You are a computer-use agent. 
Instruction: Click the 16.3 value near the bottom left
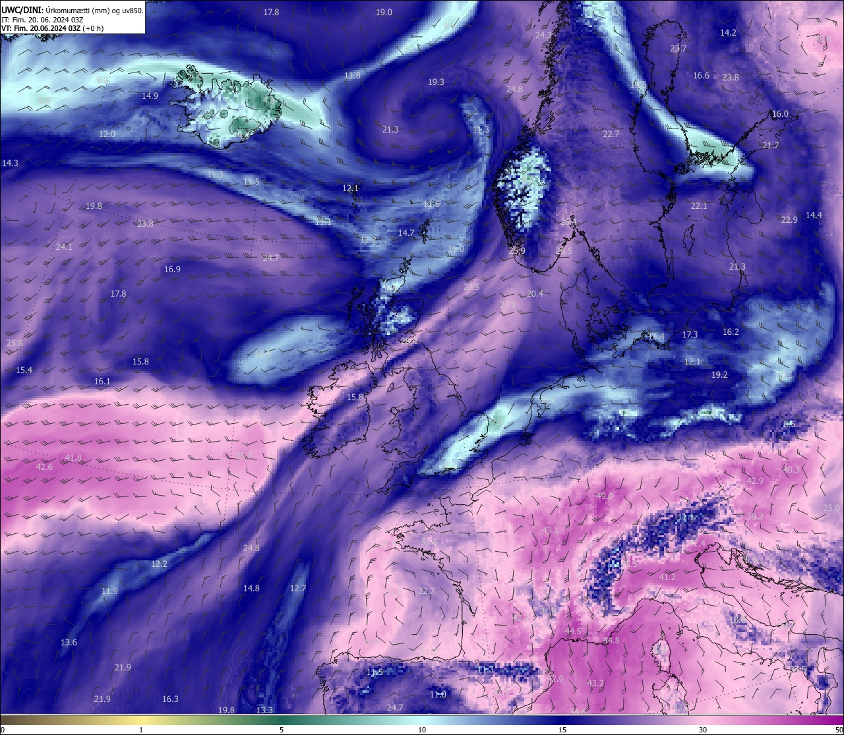click(x=170, y=699)
